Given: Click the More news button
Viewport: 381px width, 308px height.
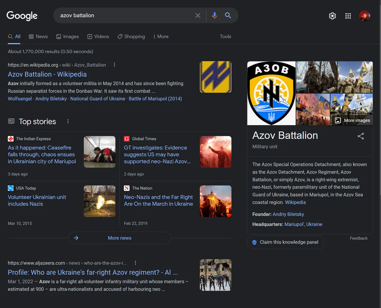Looking at the screenshot, I should (x=120, y=238).
